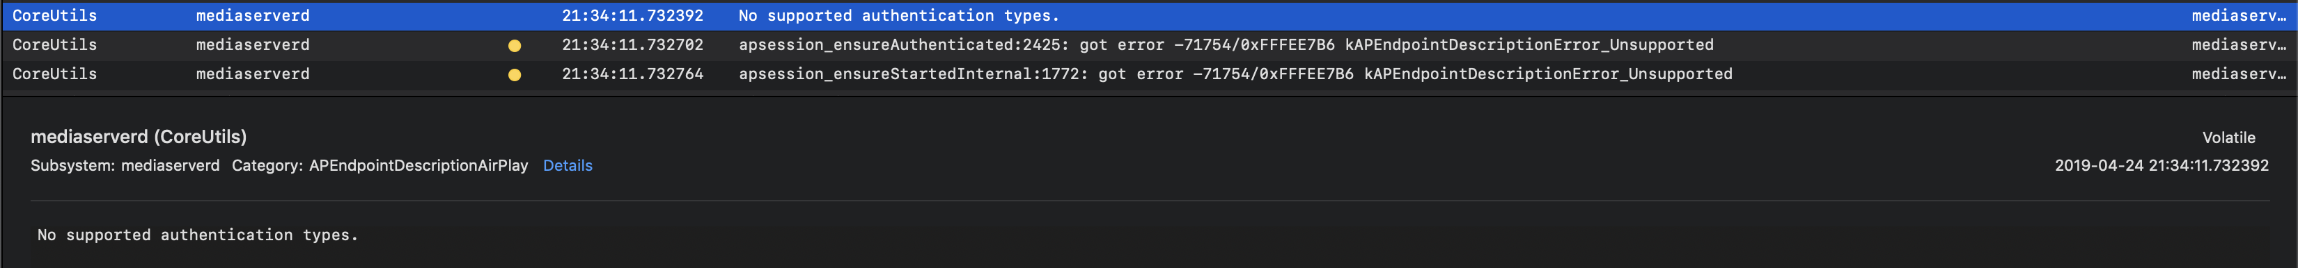Click the "Subsystem: mediaserverd" label
Screen dimensions: 2298x268
point(125,166)
